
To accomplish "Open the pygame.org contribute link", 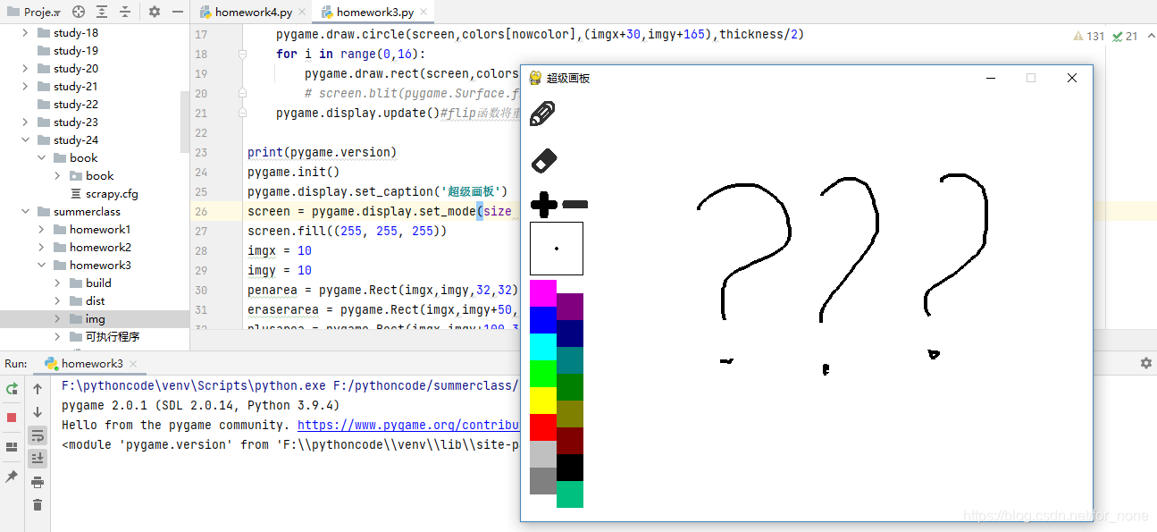I will tap(408, 425).
